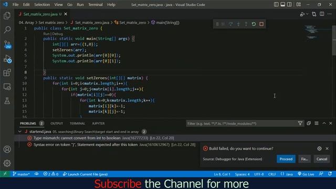
Task: Click the Run CodeLens above main
Action: [46, 34]
